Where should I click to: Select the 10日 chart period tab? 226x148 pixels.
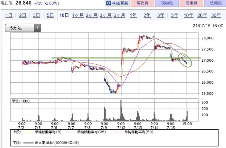[64, 15]
